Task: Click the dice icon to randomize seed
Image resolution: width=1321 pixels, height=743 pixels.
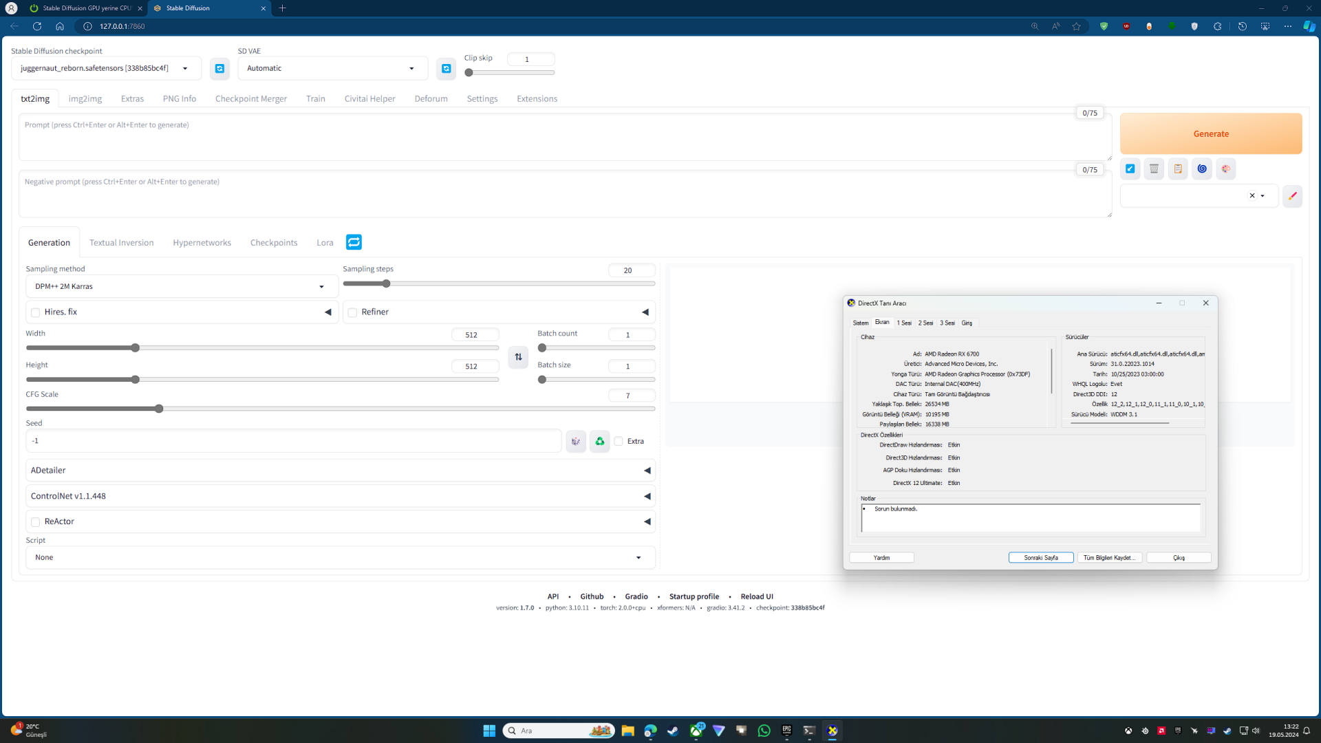Action: click(576, 442)
